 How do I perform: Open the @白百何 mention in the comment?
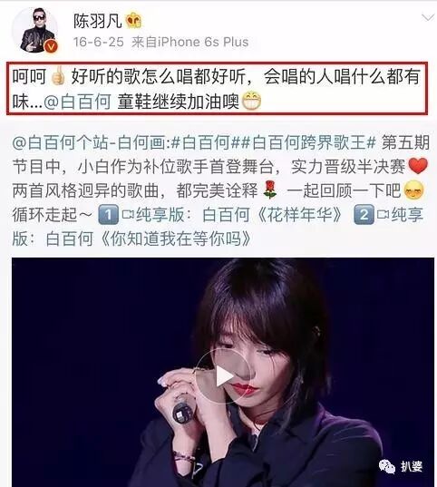77,102
